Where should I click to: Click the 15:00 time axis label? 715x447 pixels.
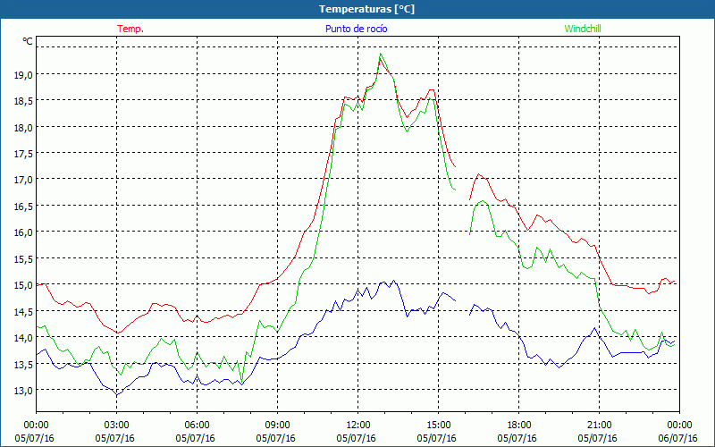(x=438, y=426)
